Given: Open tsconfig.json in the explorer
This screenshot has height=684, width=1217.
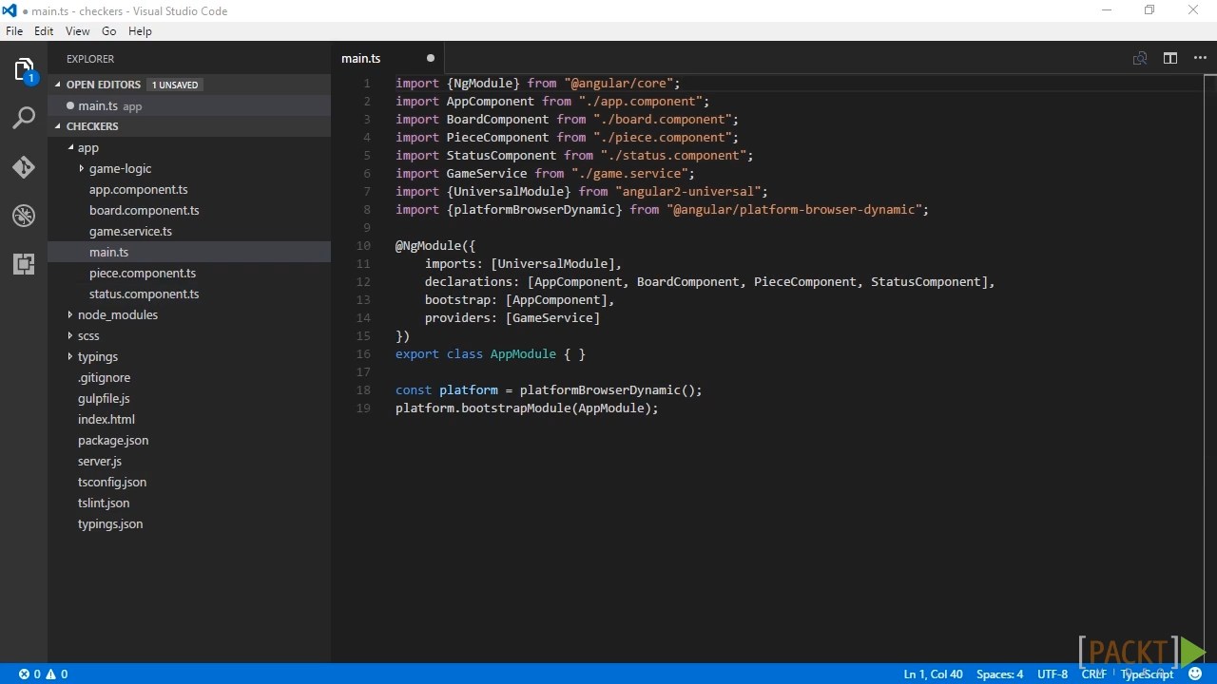Looking at the screenshot, I should (x=112, y=482).
